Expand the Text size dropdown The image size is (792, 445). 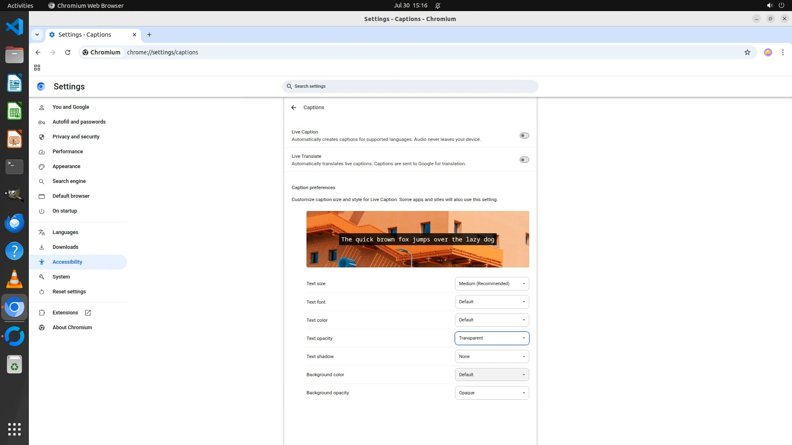point(492,283)
